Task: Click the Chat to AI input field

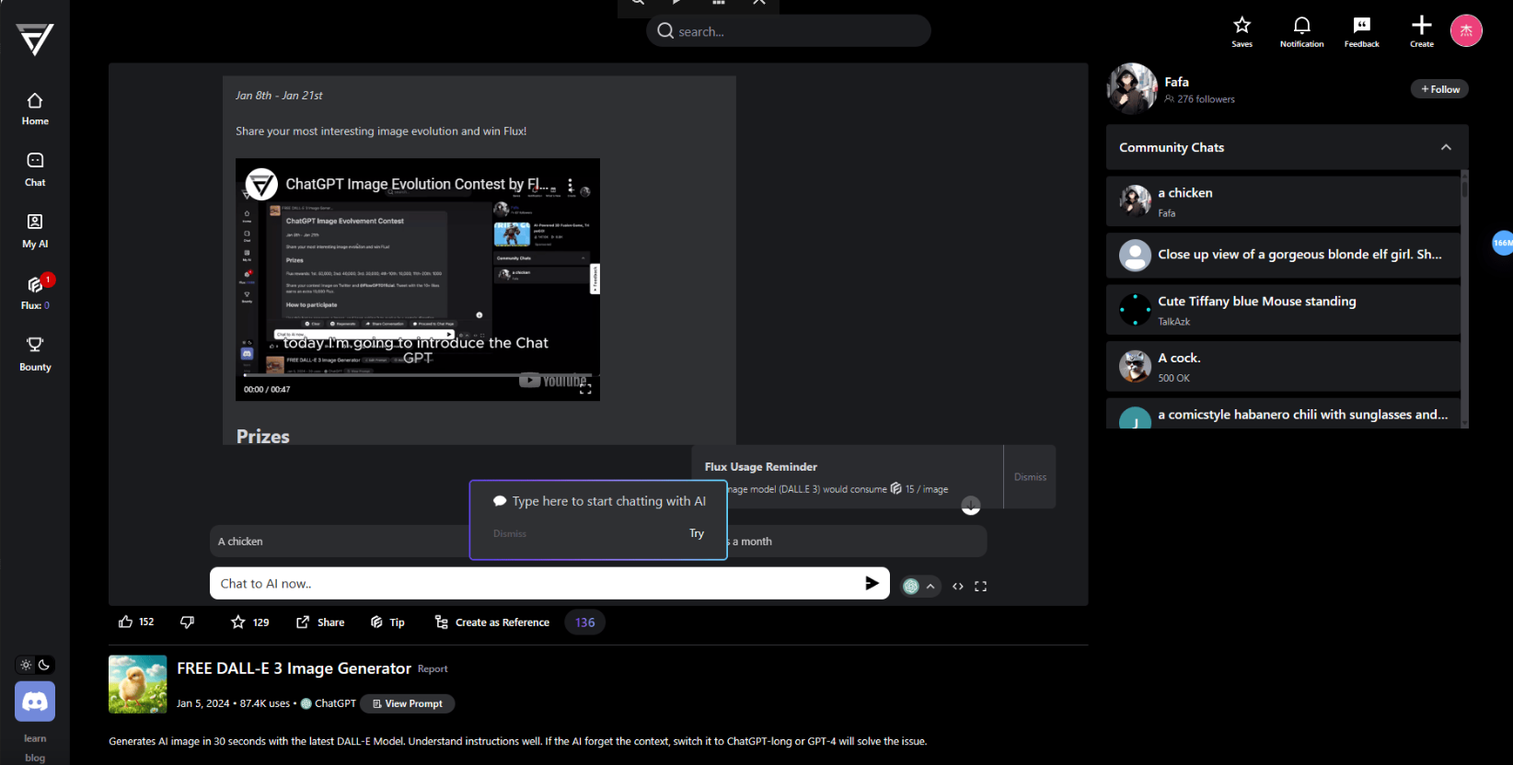Action: [x=534, y=583]
